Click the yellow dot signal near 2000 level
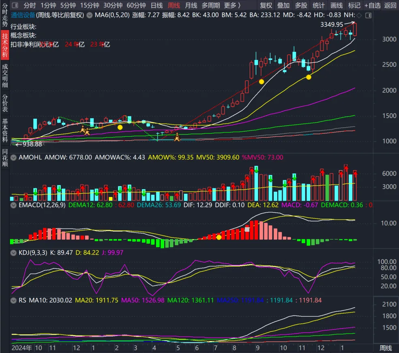Viewport: 399px width, 353px height. [x=261, y=81]
